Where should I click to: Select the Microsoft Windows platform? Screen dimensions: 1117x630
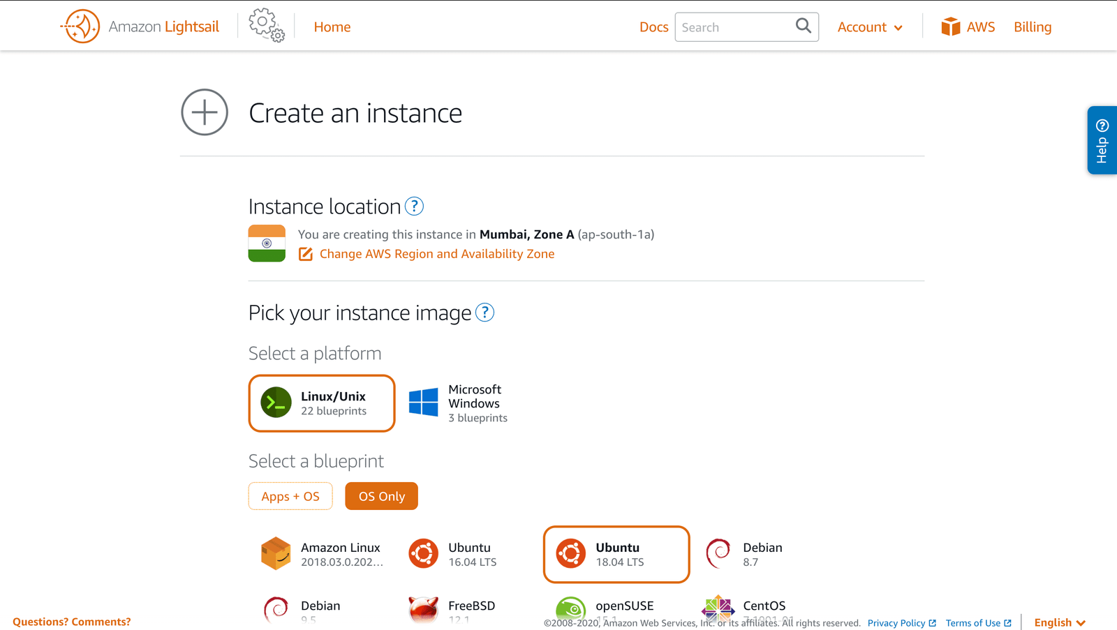[459, 403]
